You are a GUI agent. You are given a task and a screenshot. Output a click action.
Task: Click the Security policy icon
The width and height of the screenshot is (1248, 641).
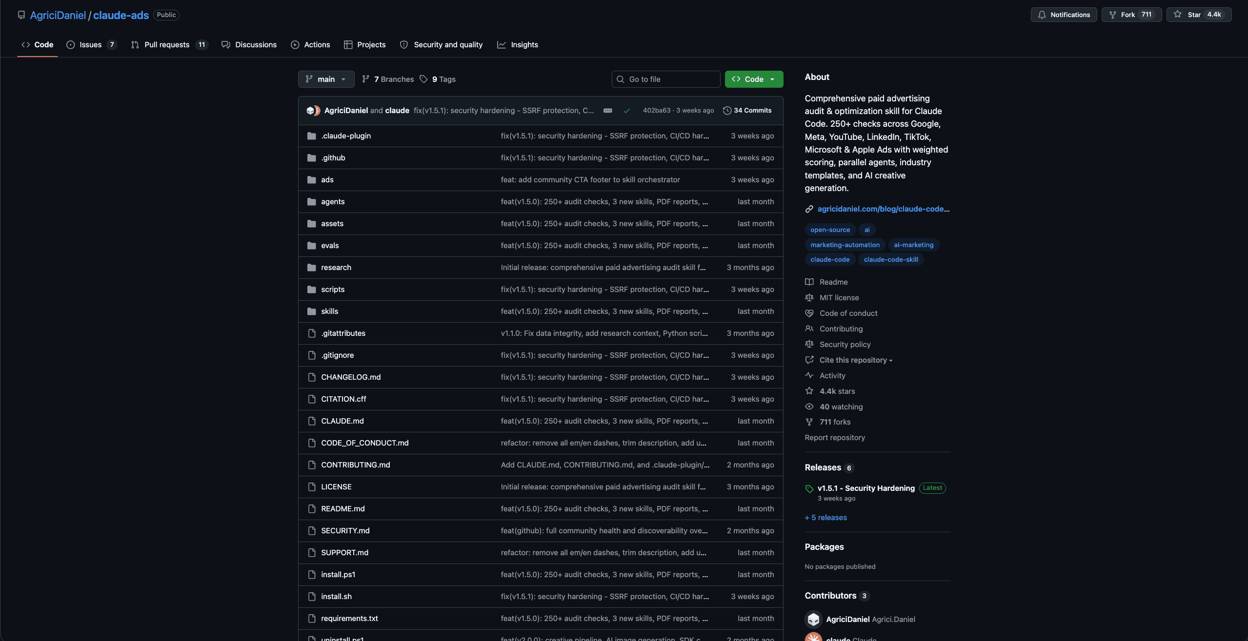809,344
